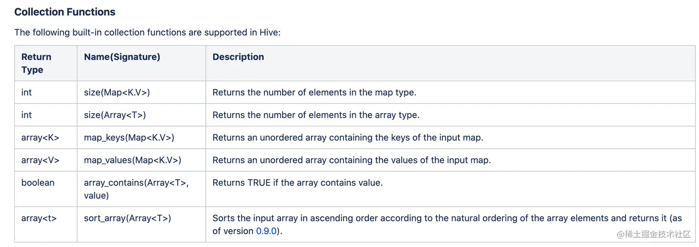699x247 pixels.
Task: Click the sort_array(Array<T>) function name
Action: tap(127, 218)
